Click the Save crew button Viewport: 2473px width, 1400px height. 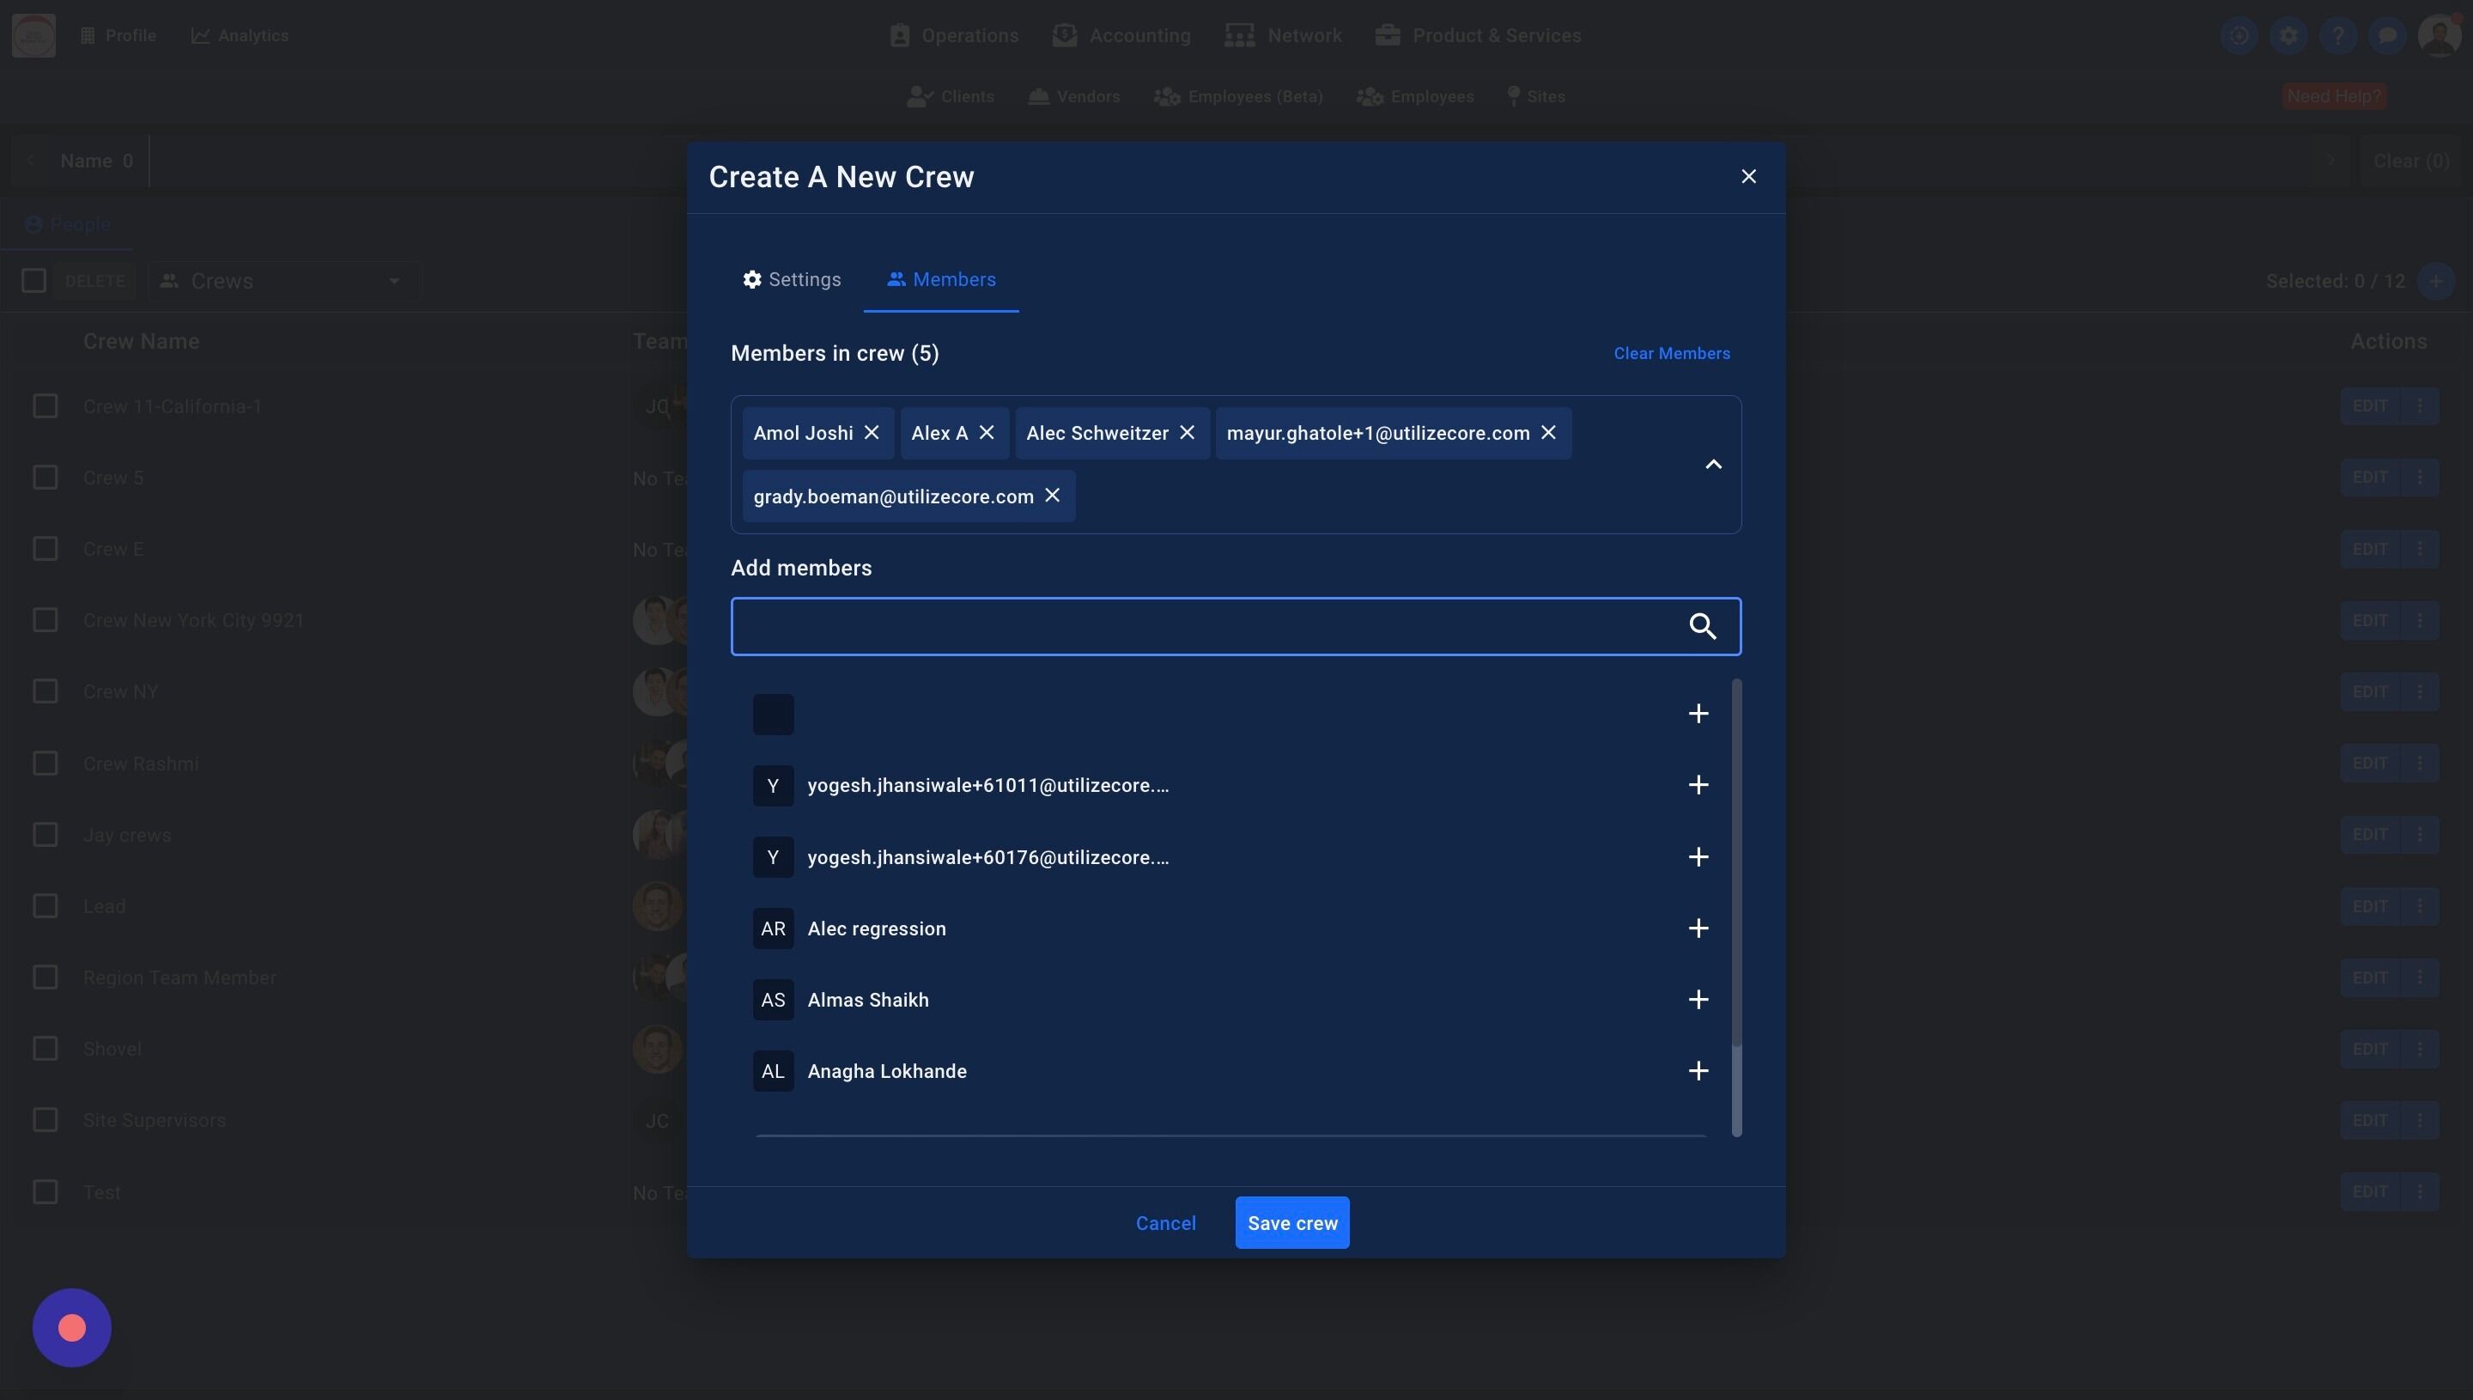point(1291,1223)
